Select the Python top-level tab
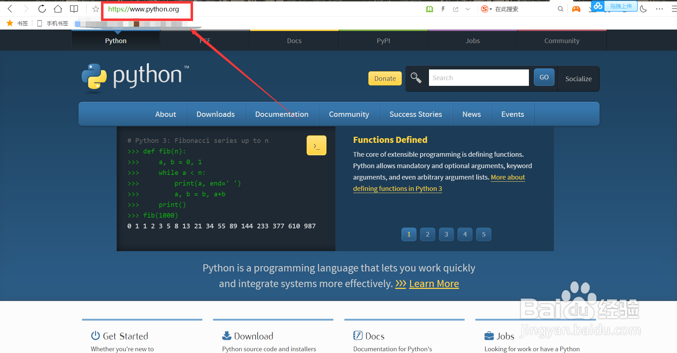Screen dimensions: 677x353 pos(116,41)
